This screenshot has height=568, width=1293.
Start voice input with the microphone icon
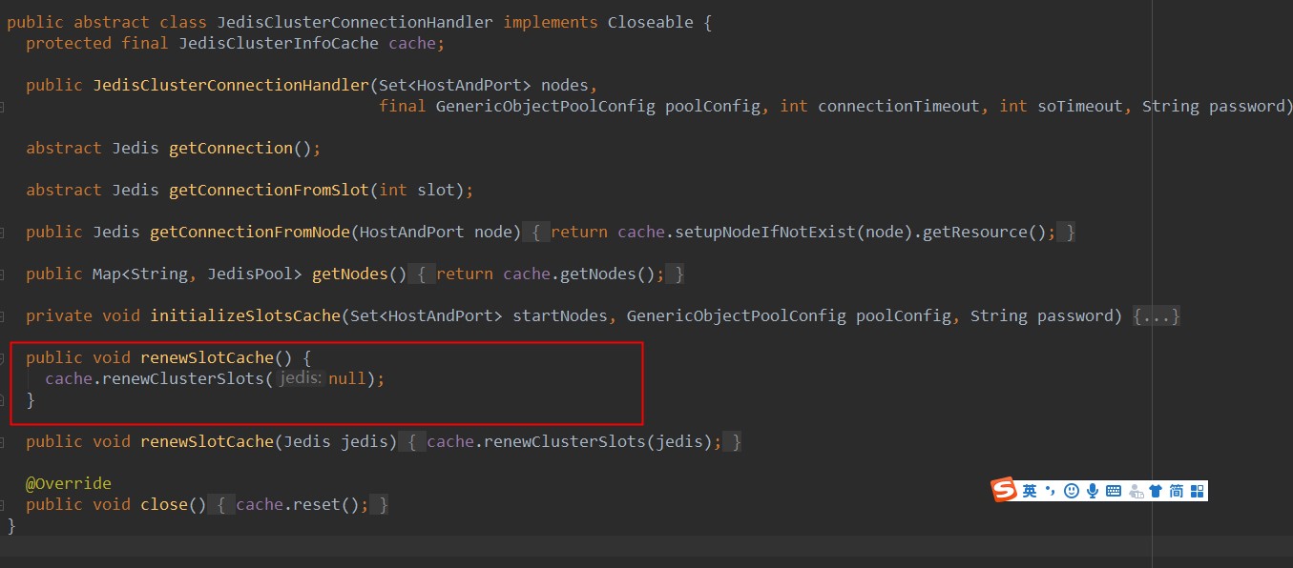tap(1092, 491)
